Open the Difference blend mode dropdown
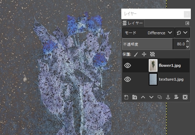Viewport: 195px width, 135px height. 148,33
